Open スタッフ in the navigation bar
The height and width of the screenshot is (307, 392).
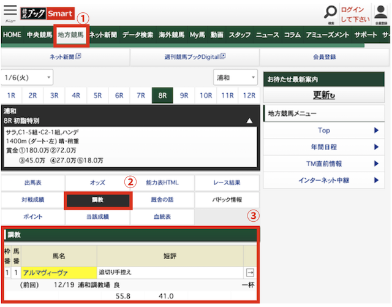point(239,35)
